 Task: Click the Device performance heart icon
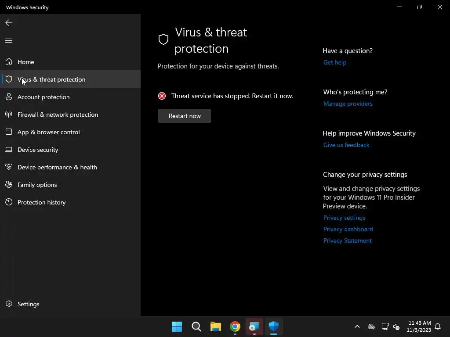[x=9, y=167]
